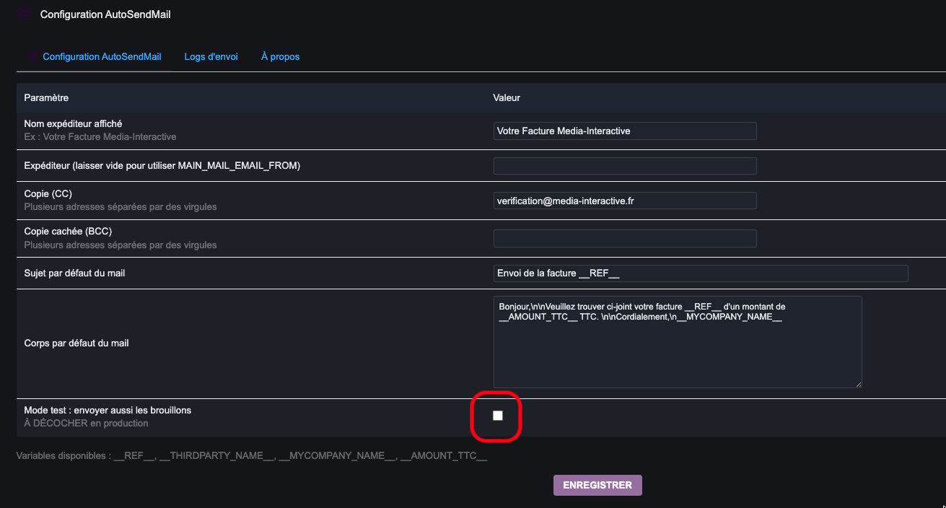Click the small icon in the Configuration AutoSendMail tab

[x=32, y=56]
